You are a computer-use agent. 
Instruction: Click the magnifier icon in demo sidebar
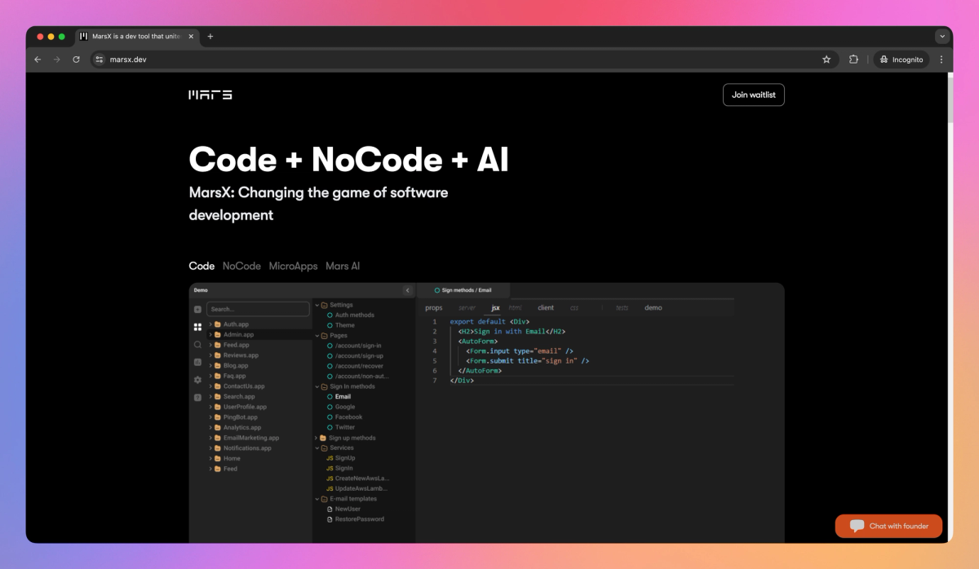coord(197,345)
